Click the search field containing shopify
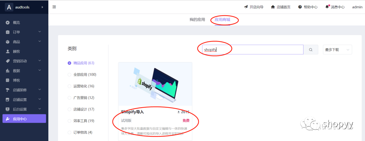The image size is (365, 141). click(x=252, y=50)
